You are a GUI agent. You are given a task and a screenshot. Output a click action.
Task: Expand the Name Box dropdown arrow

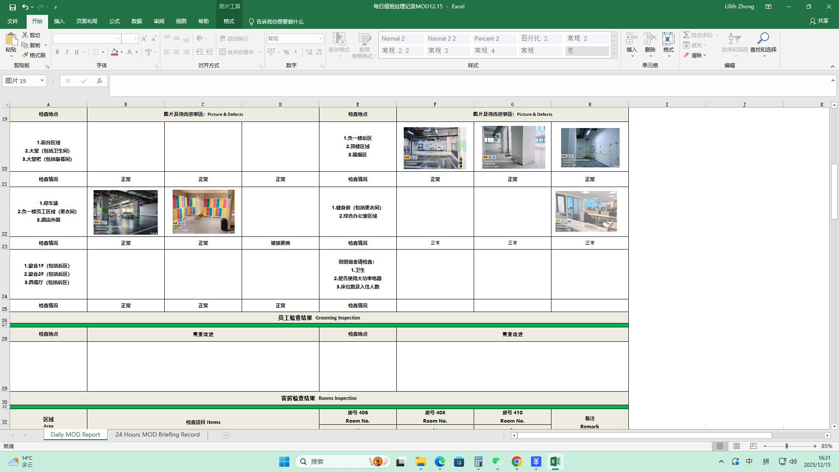click(42, 81)
